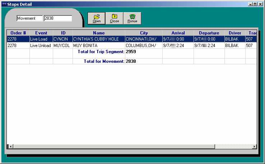The image size is (265, 164).
Task: Open the Rvnue telephone button
Action: point(132,18)
